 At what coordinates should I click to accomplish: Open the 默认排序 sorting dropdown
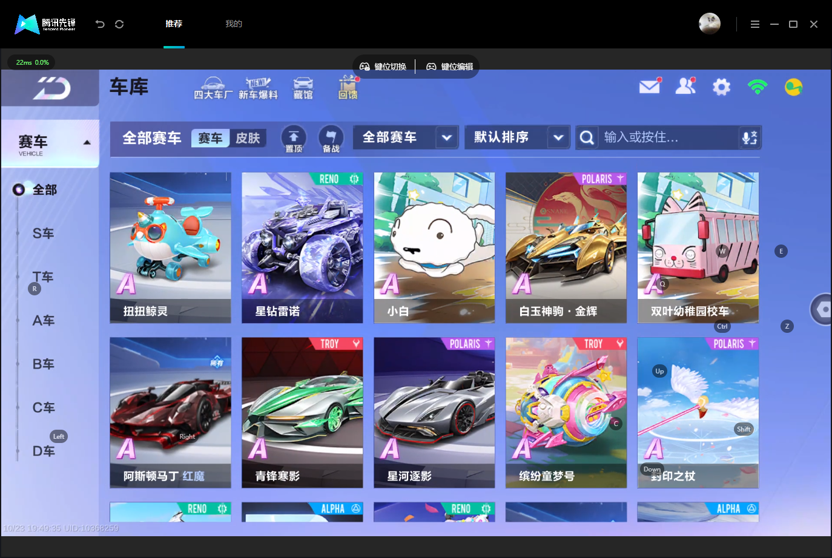(517, 137)
